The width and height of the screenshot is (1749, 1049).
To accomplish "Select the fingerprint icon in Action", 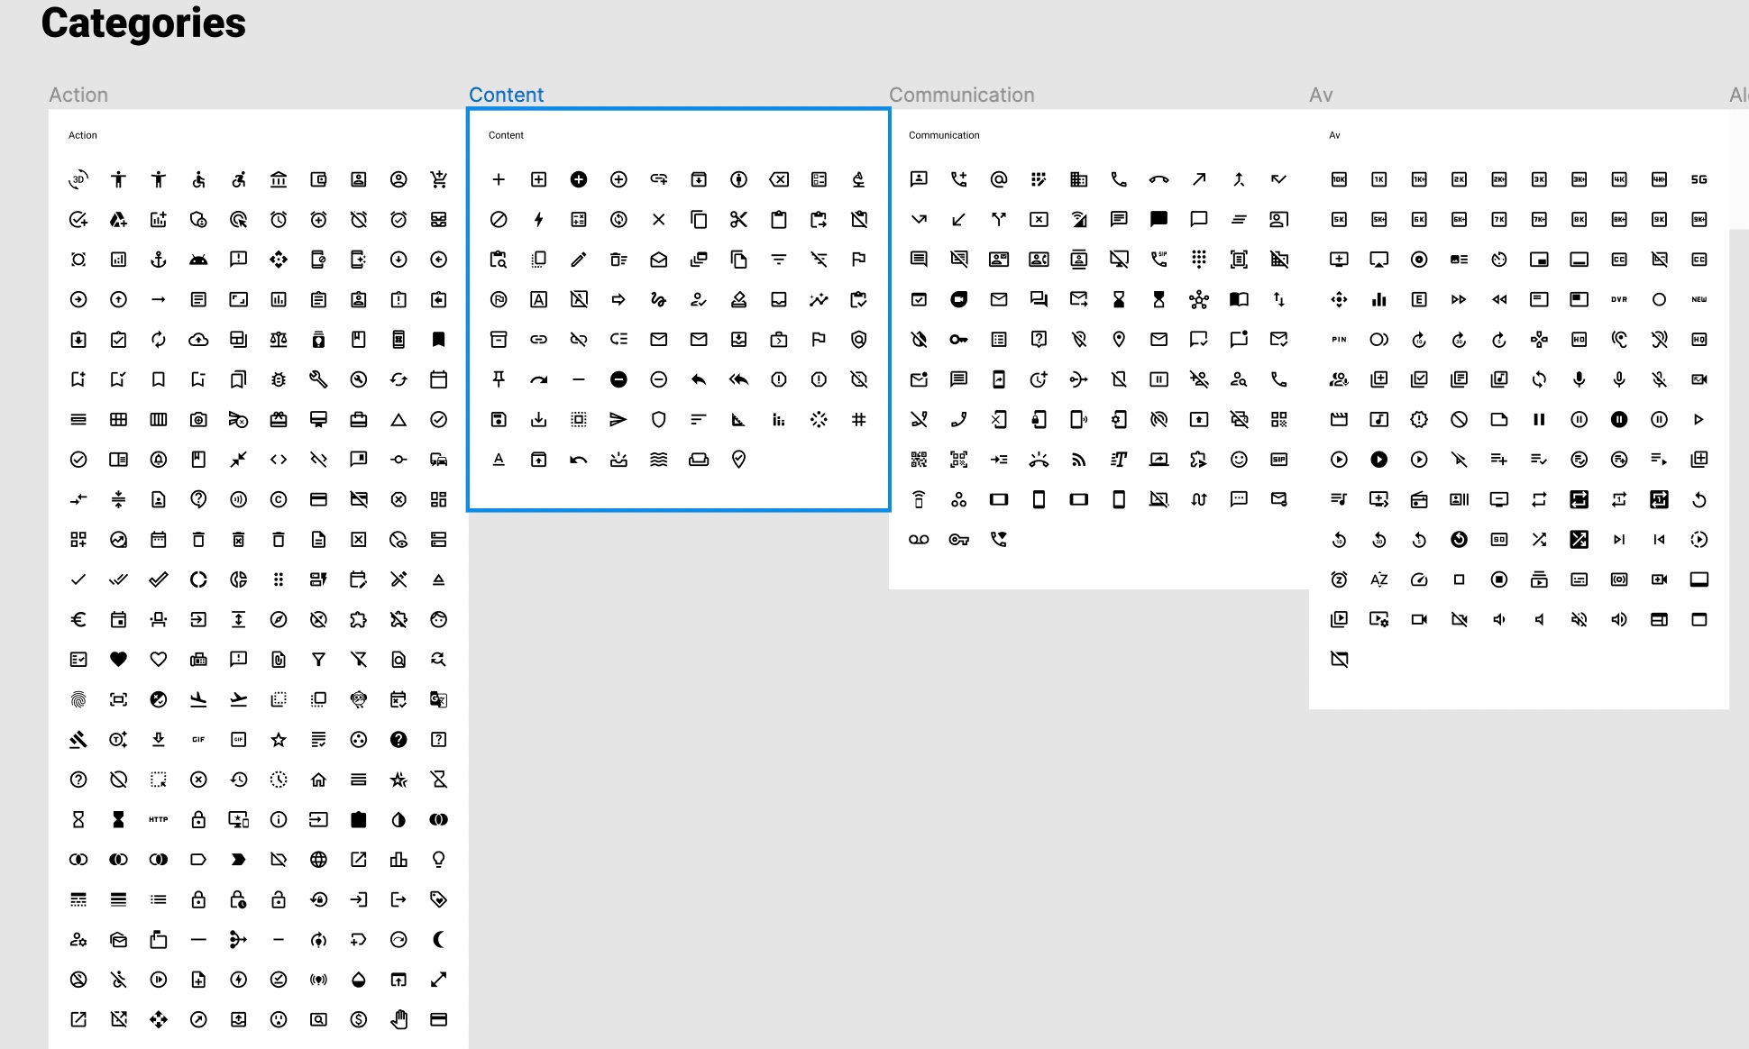I will (78, 699).
